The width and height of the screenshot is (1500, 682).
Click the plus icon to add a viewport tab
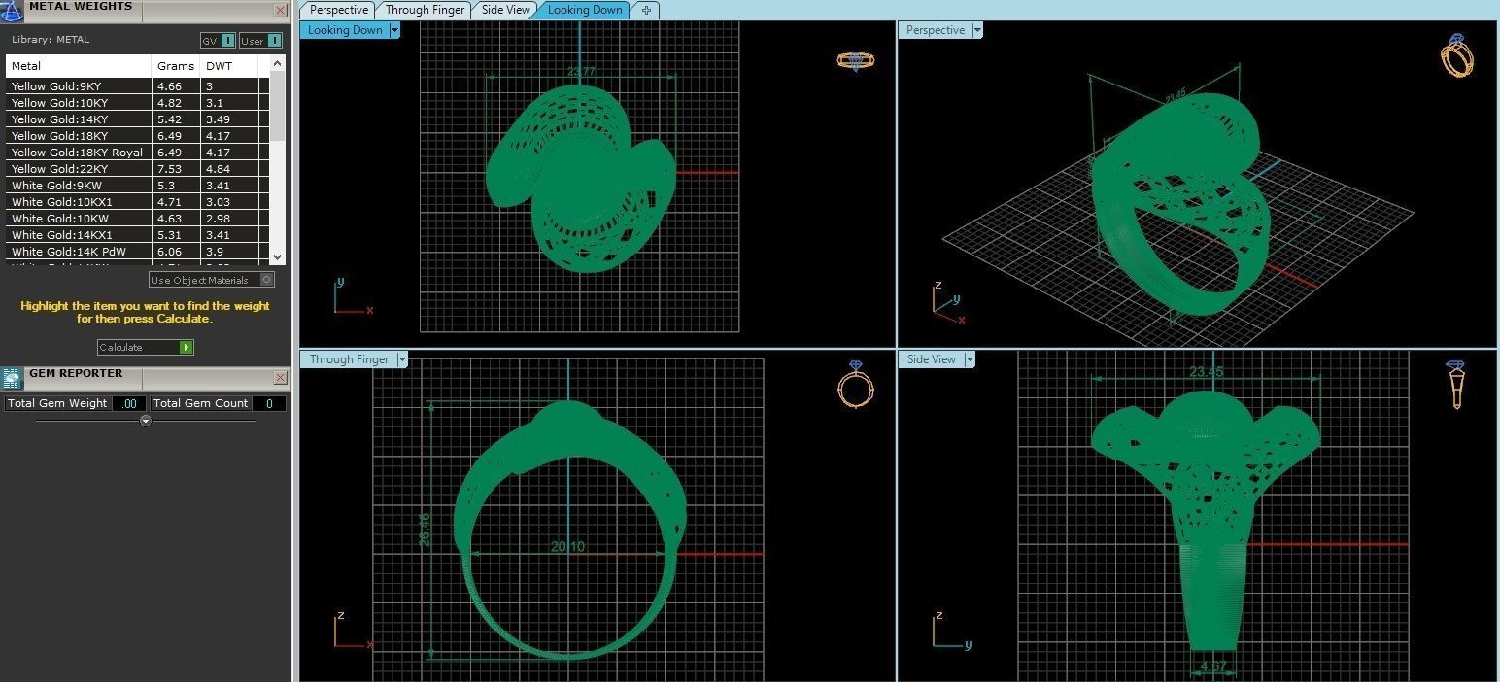(x=646, y=10)
